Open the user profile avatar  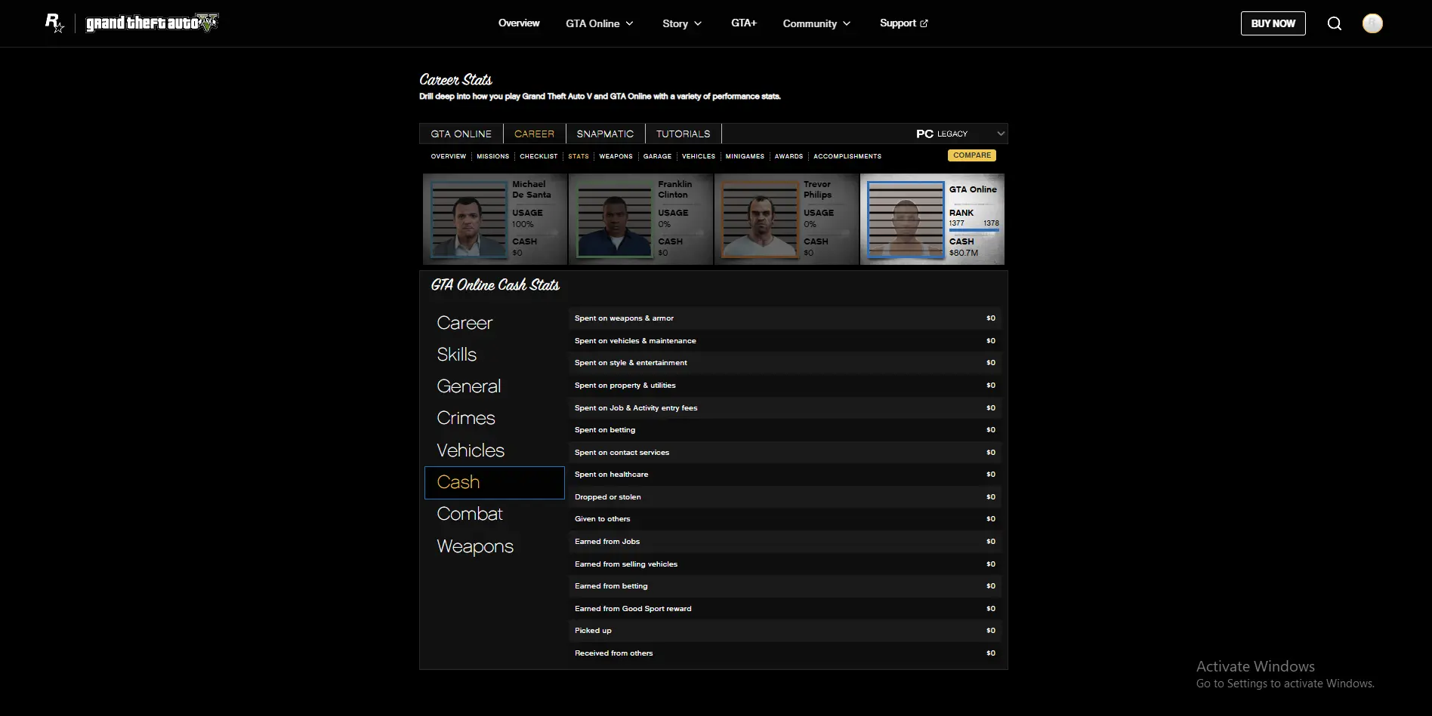1372,23
